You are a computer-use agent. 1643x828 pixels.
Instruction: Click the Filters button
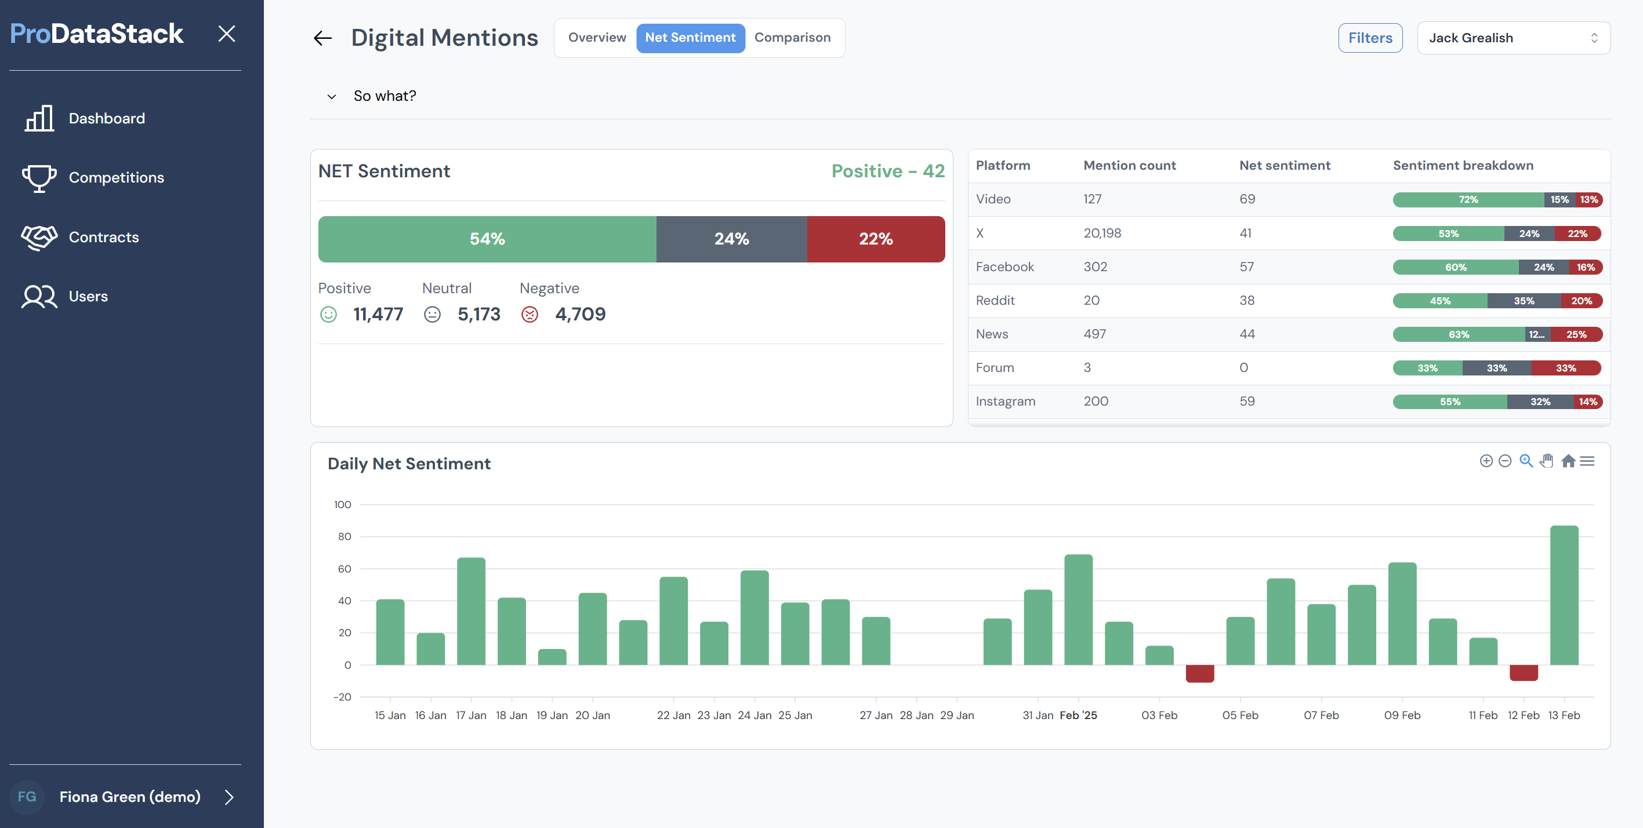(1369, 38)
